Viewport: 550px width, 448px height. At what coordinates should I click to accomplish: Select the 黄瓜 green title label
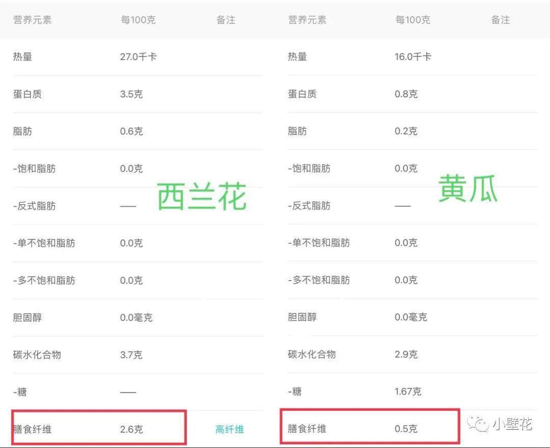click(x=468, y=189)
